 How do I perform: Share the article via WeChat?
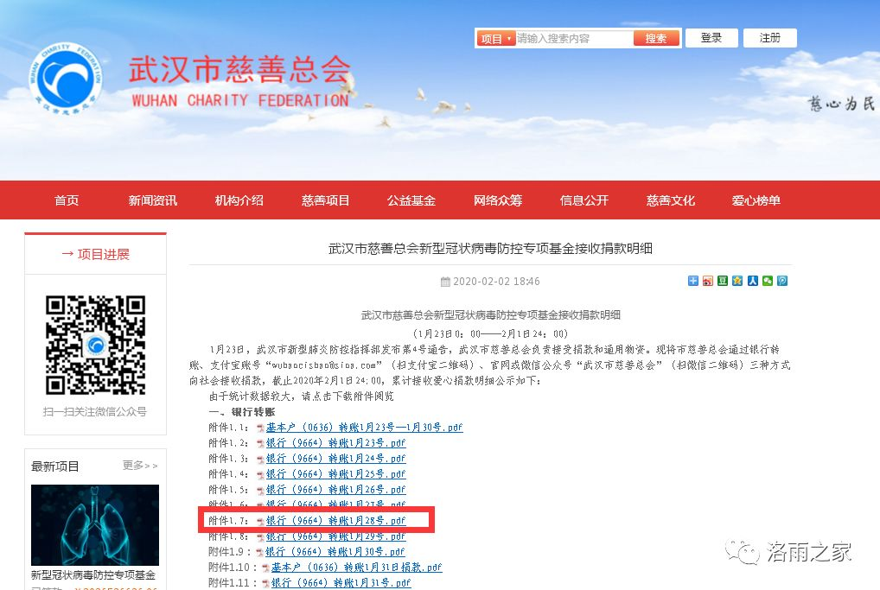pos(766,281)
